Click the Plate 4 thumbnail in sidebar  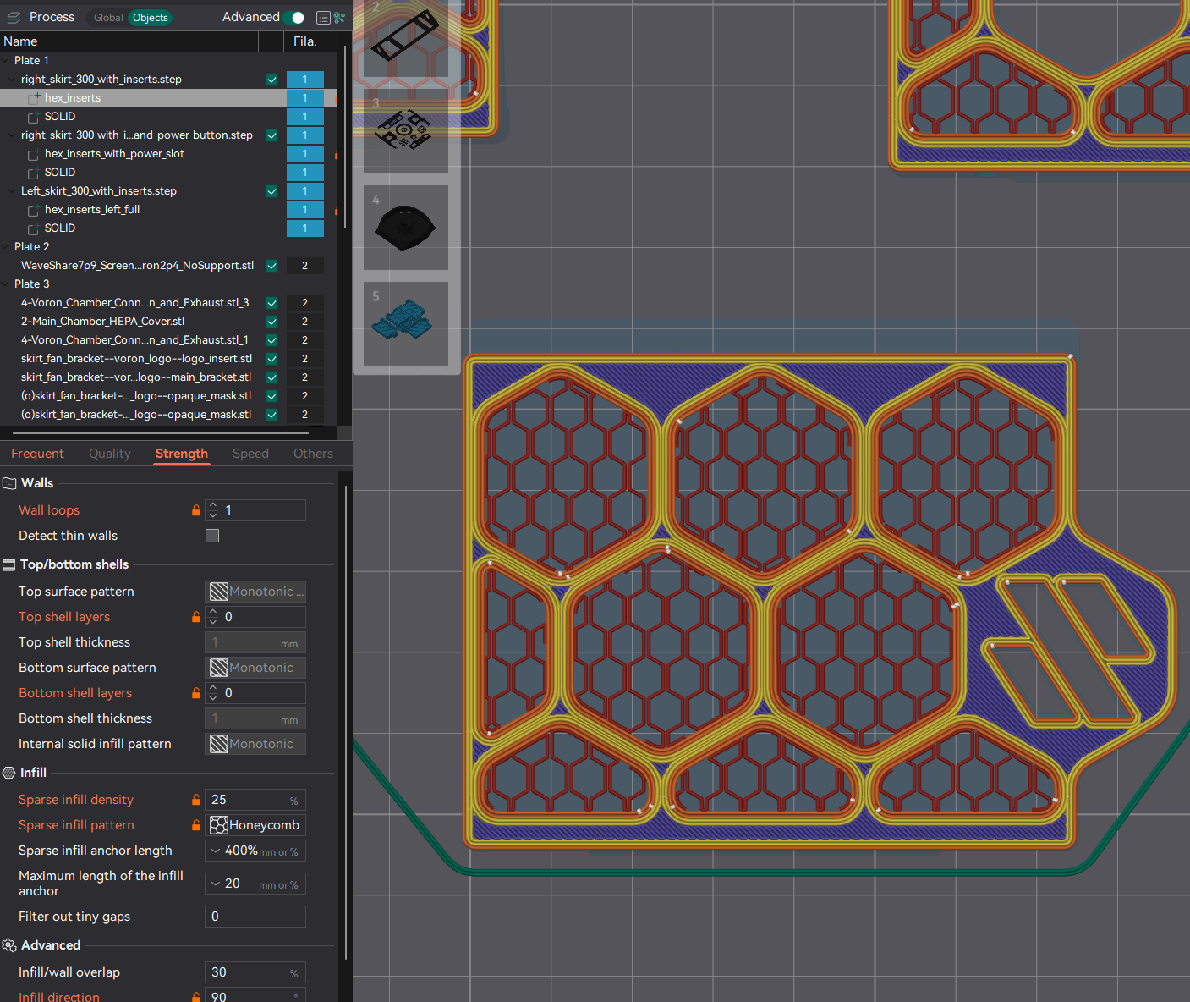pyautogui.click(x=406, y=227)
